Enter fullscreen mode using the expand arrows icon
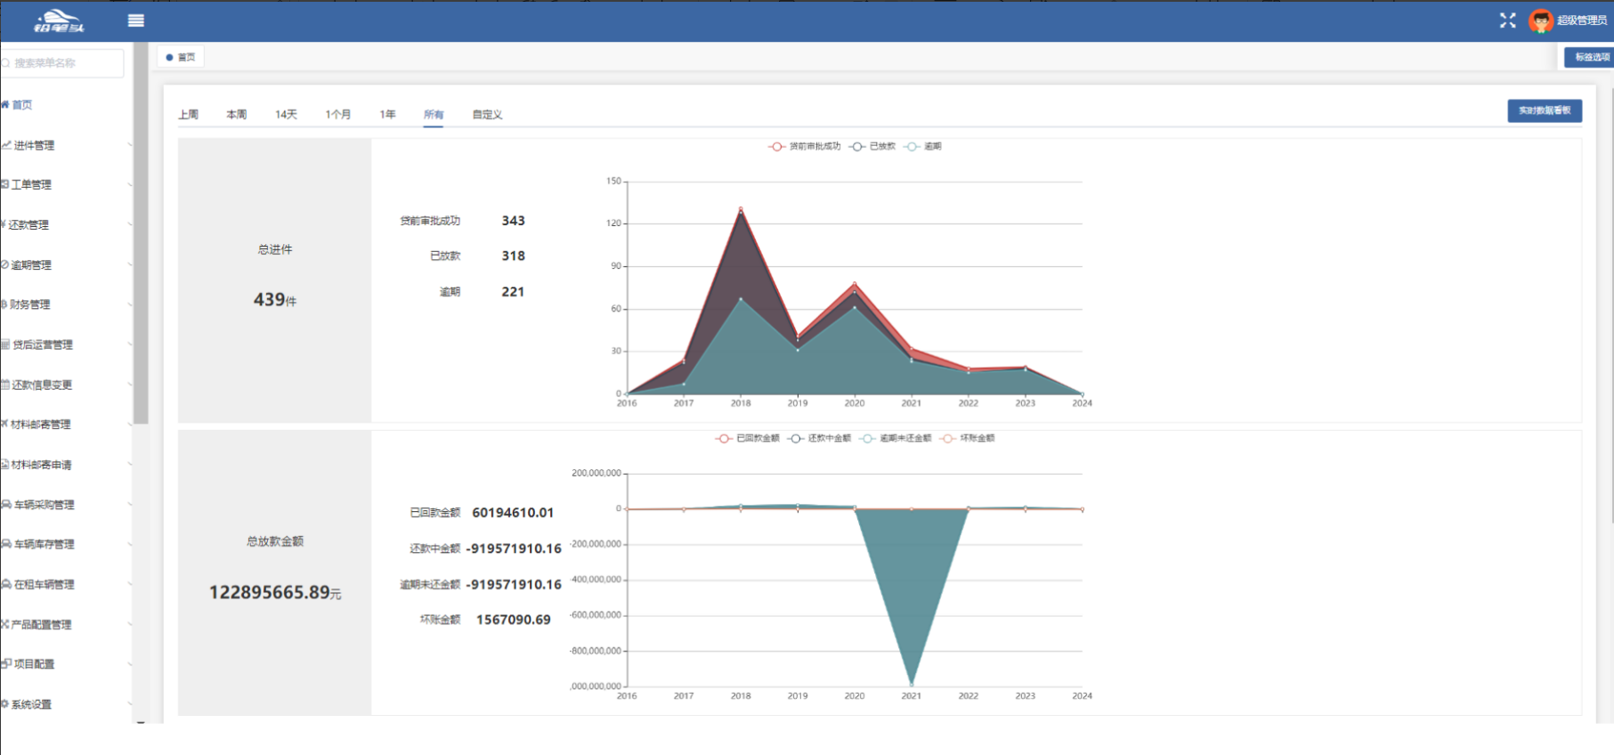 (x=1507, y=20)
